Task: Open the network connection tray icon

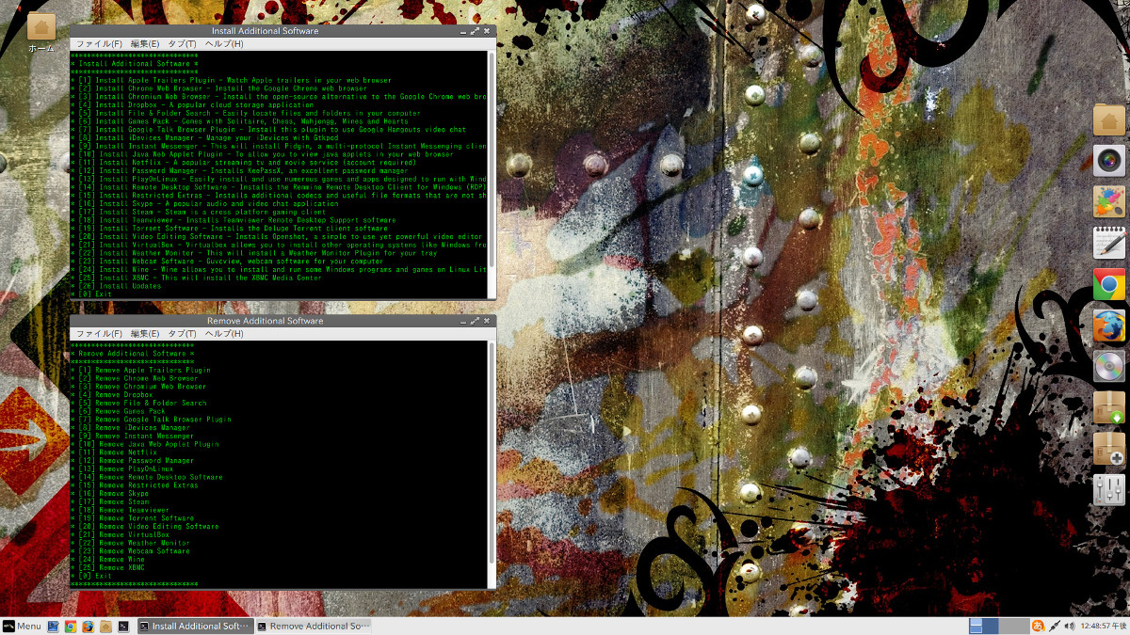Action: click(x=1056, y=626)
